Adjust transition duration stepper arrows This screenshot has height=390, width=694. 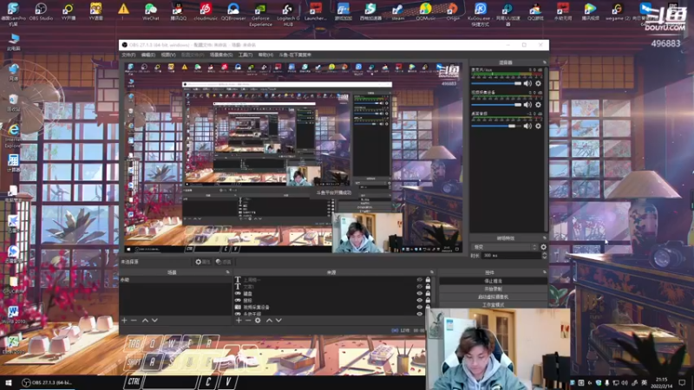tap(544, 256)
